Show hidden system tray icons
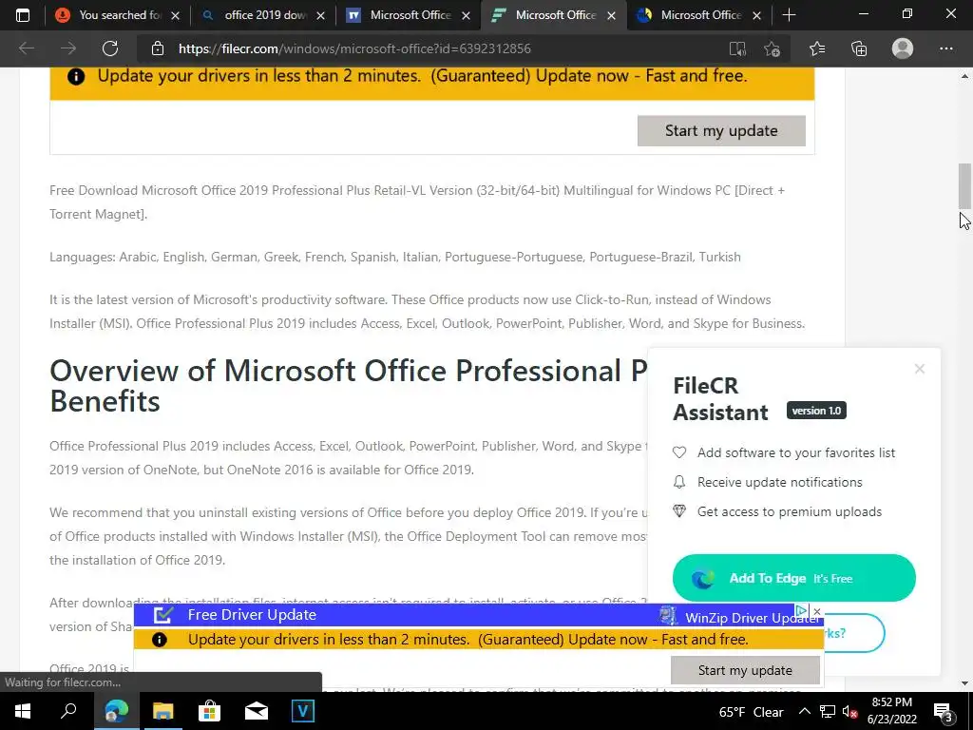 804,711
